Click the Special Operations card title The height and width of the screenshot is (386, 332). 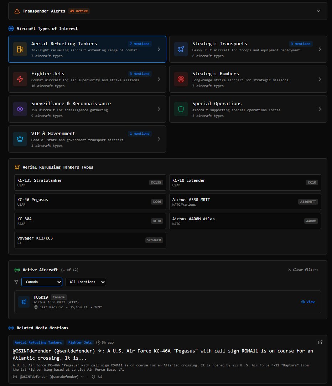[x=217, y=104]
